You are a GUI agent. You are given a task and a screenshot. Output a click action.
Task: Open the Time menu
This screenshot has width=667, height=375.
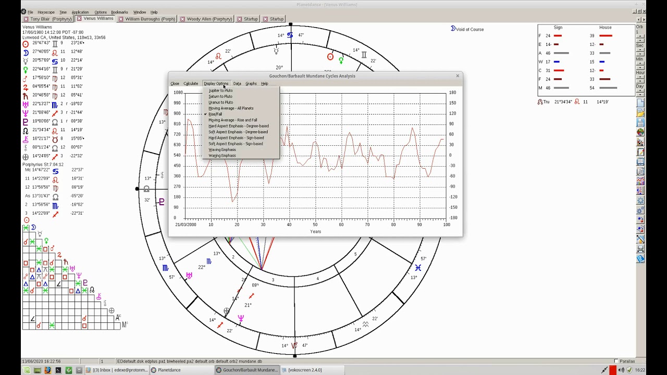click(63, 12)
